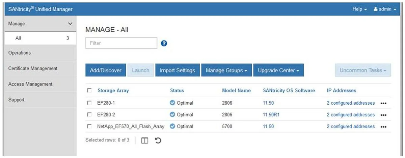
Task: Open Support in the sidebar
Action: (x=40, y=100)
